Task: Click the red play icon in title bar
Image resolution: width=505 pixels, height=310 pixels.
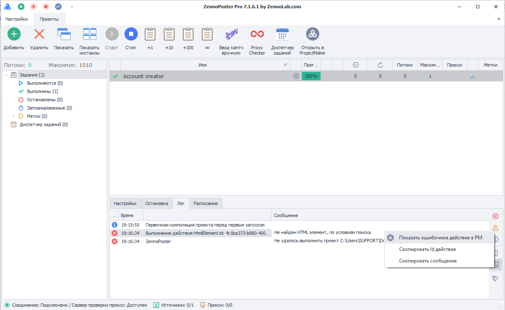Action: [34, 7]
